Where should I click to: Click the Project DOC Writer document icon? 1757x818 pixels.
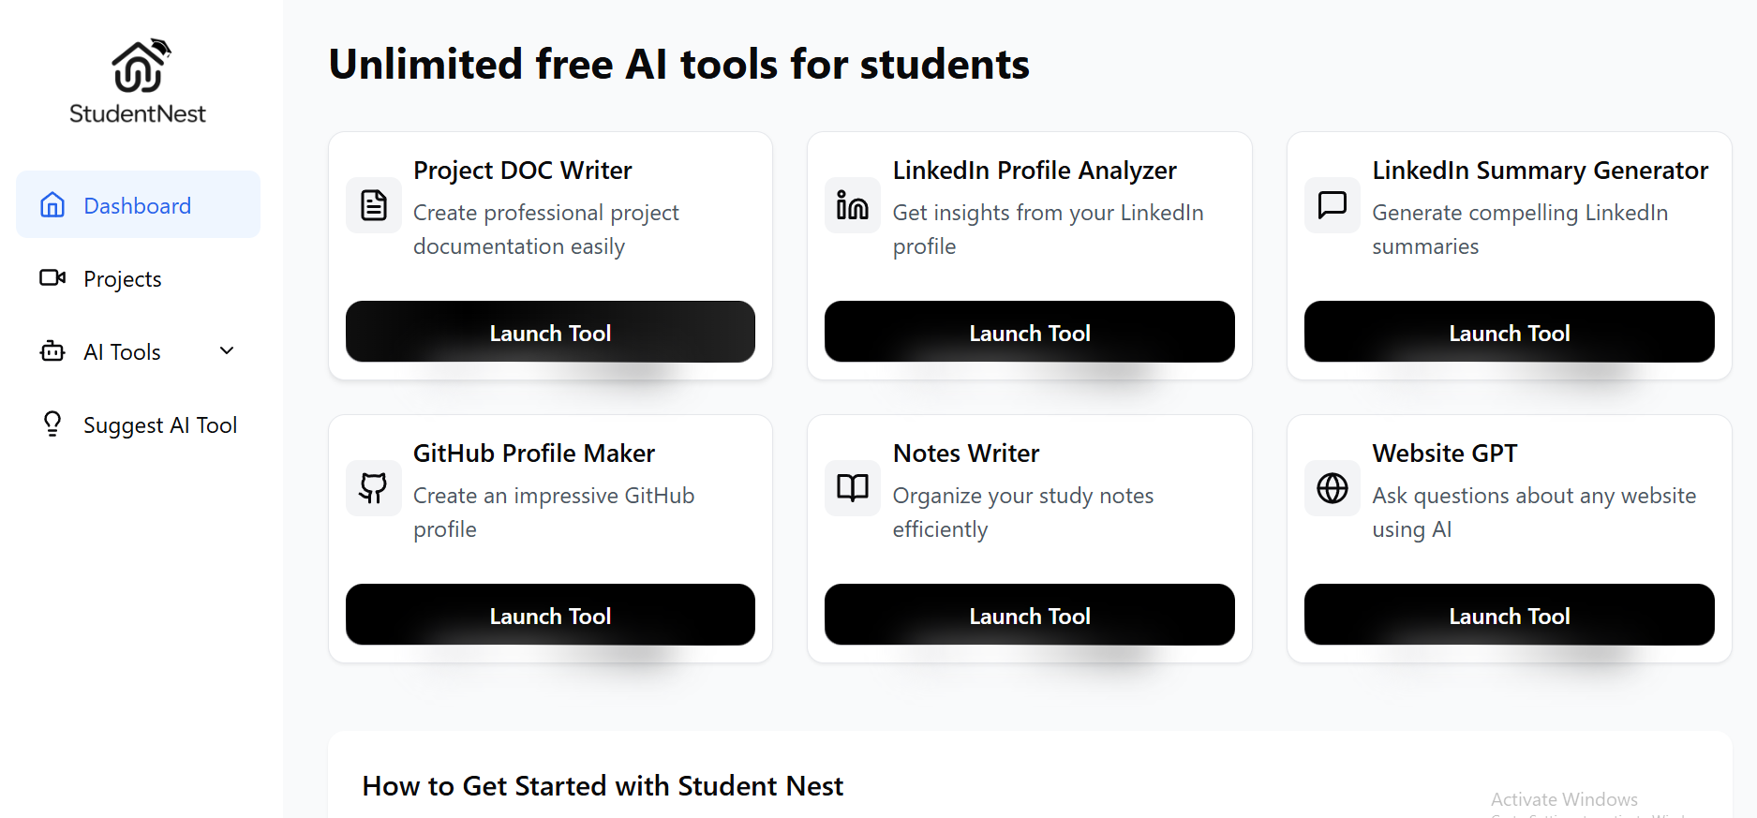373,205
